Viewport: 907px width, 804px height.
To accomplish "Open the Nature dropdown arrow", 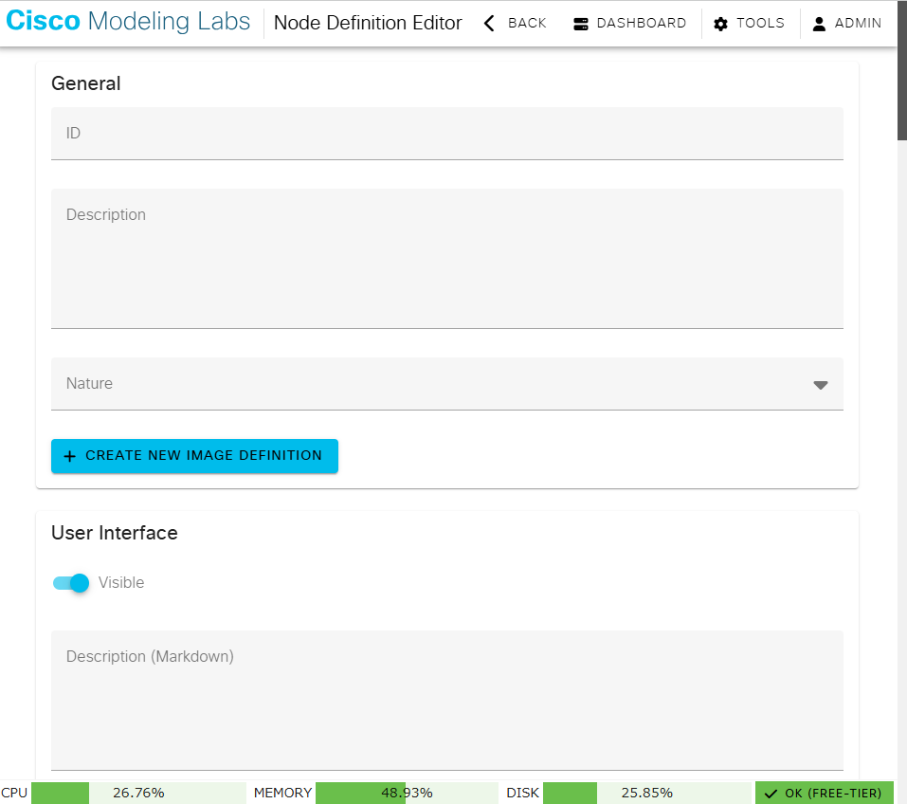I will (x=819, y=385).
